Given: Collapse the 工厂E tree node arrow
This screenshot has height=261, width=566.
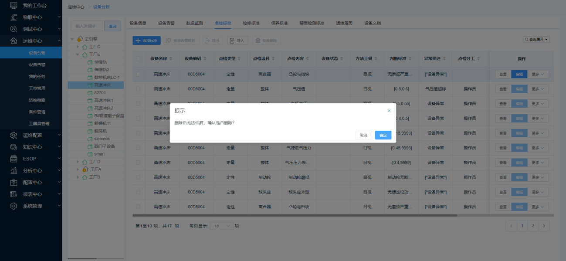Looking at the screenshot, I should (x=78, y=54).
